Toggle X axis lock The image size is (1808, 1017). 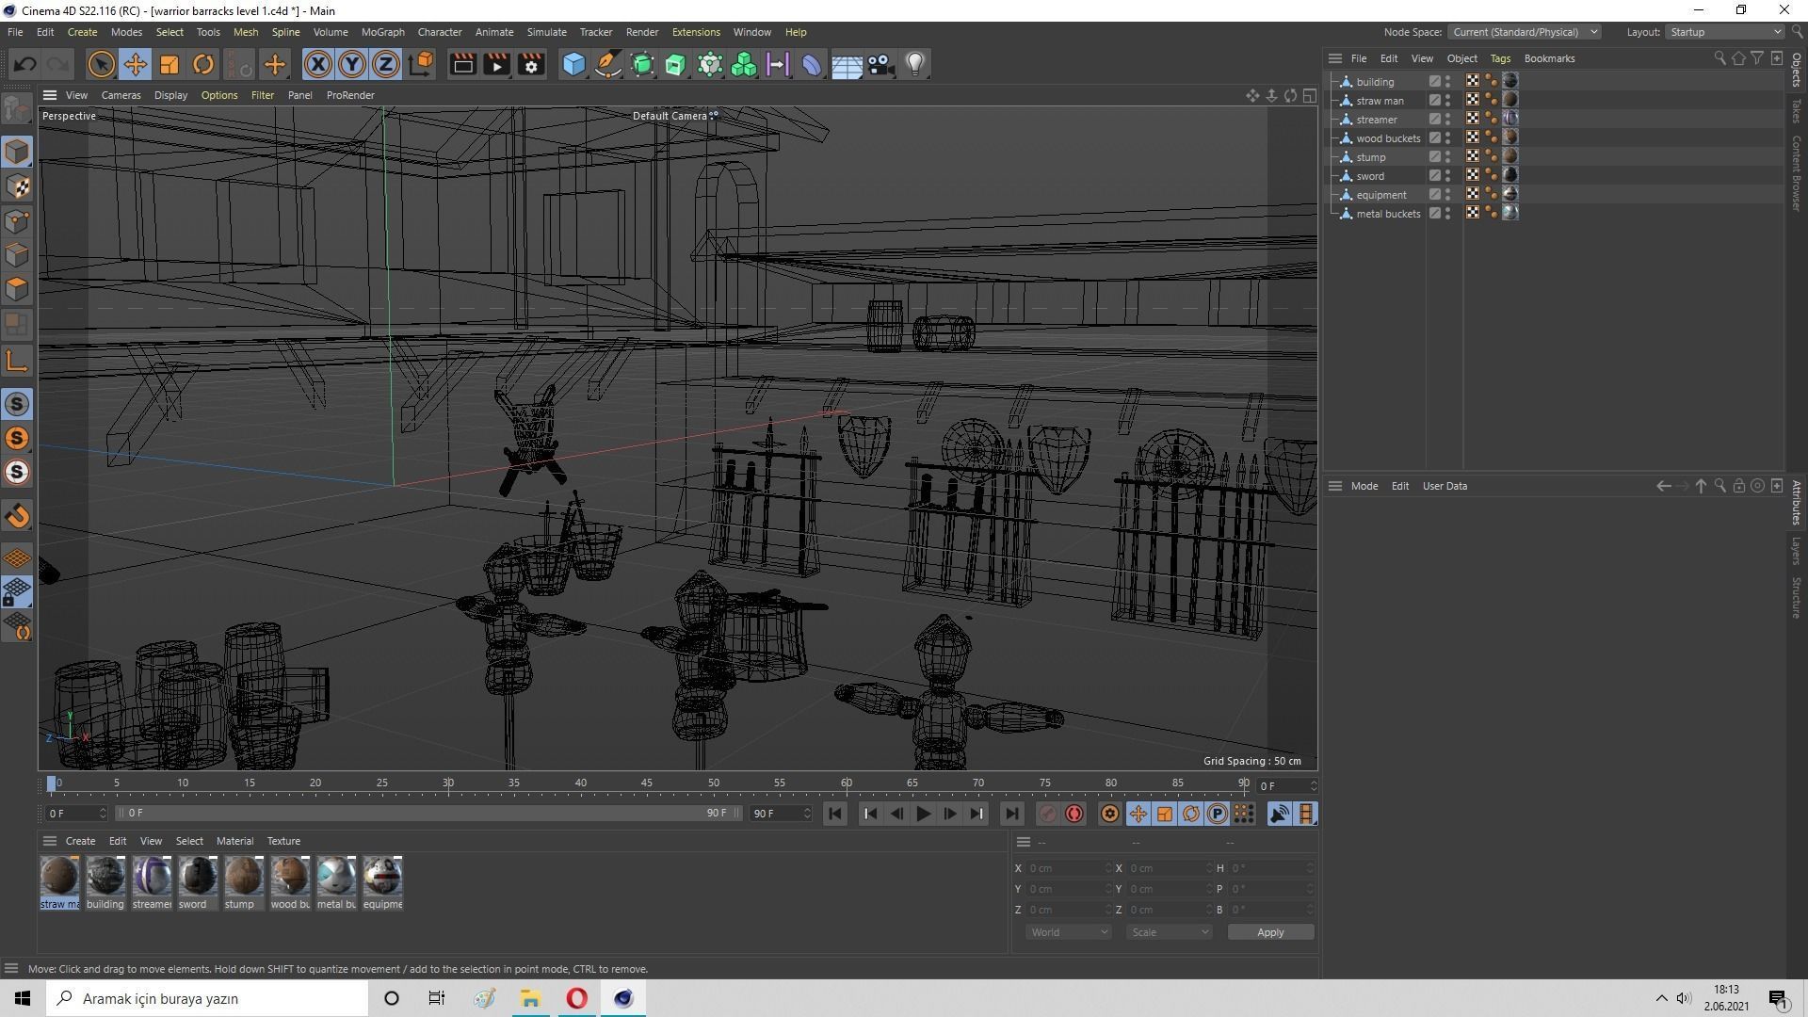coord(318,64)
